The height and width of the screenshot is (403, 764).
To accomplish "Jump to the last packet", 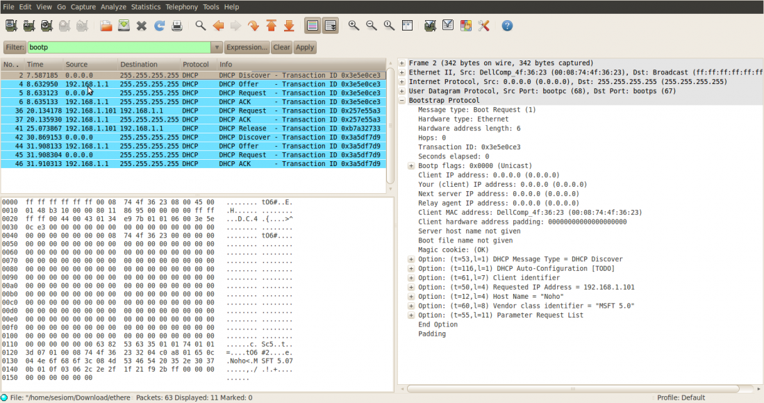I will pyautogui.click(x=289, y=26).
